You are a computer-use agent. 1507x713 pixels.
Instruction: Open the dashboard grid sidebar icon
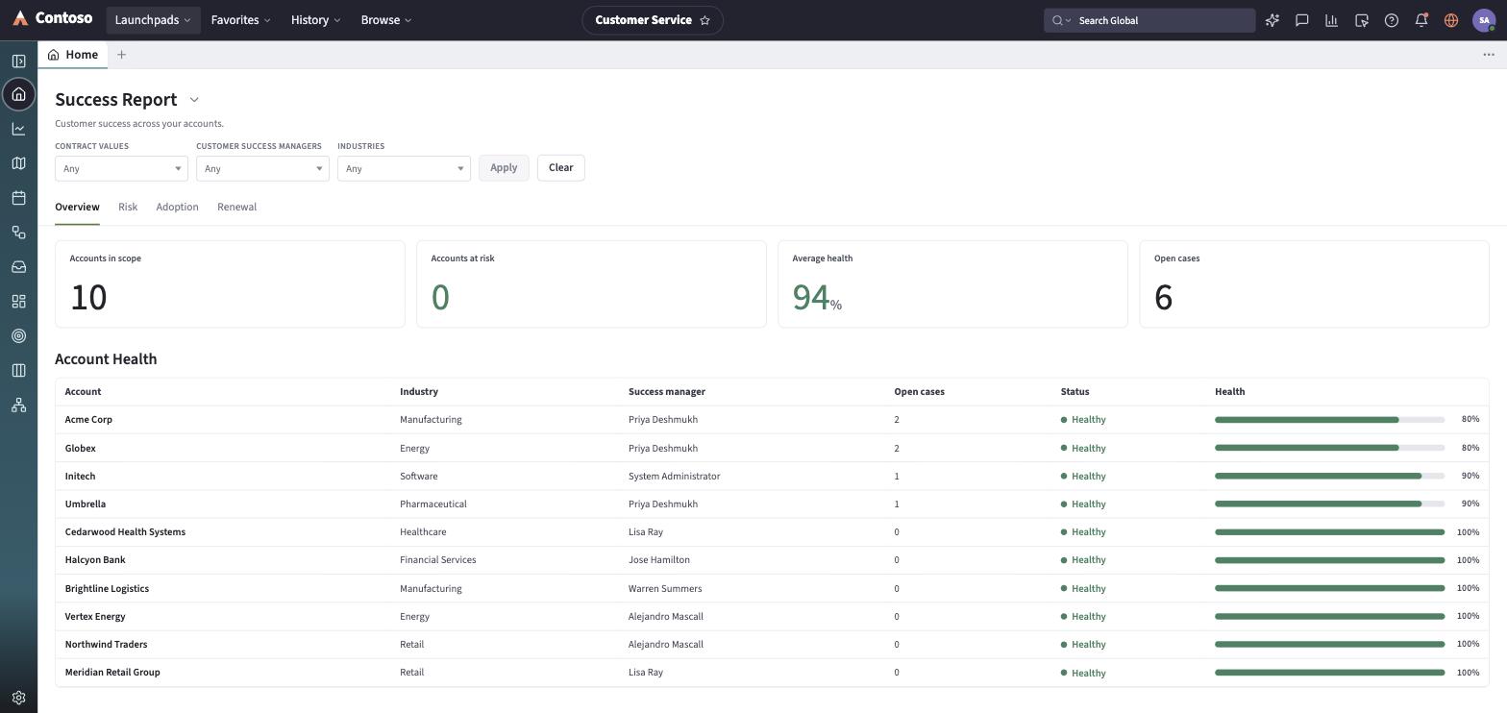(x=18, y=302)
